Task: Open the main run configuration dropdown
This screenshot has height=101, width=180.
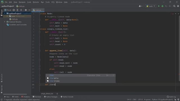Action: (151, 6)
